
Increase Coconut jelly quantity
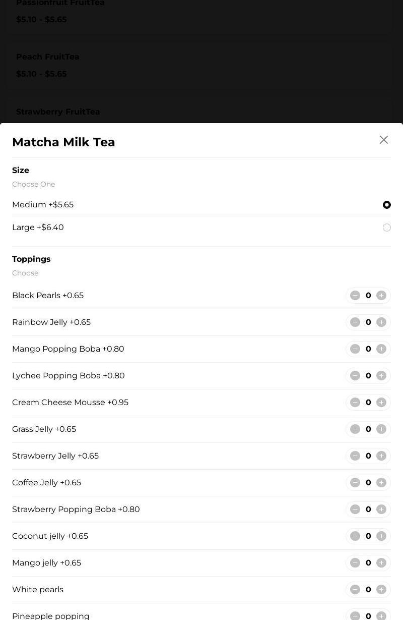[381, 536]
